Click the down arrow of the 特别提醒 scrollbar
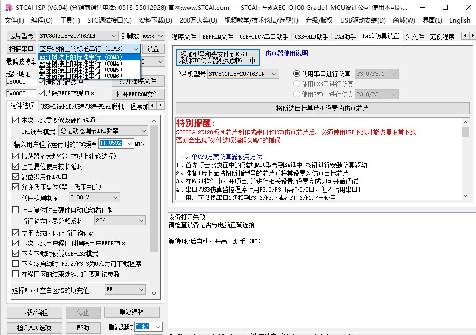The height and width of the screenshot is (335, 476). click(466, 196)
